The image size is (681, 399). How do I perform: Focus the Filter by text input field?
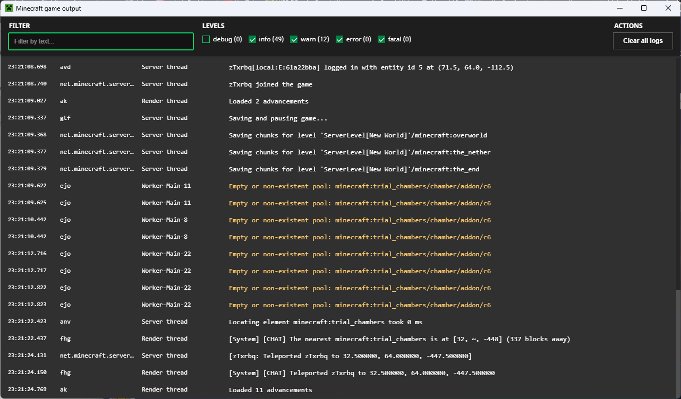pyautogui.click(x=101, y=41)
